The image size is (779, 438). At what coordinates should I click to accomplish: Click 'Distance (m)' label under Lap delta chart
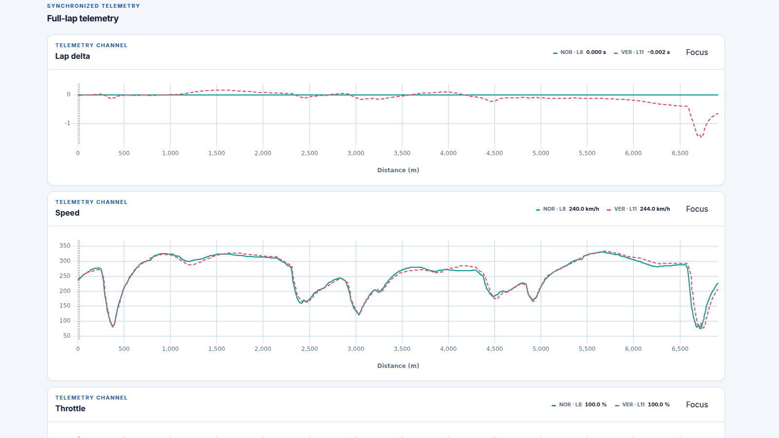coord(398,170)
